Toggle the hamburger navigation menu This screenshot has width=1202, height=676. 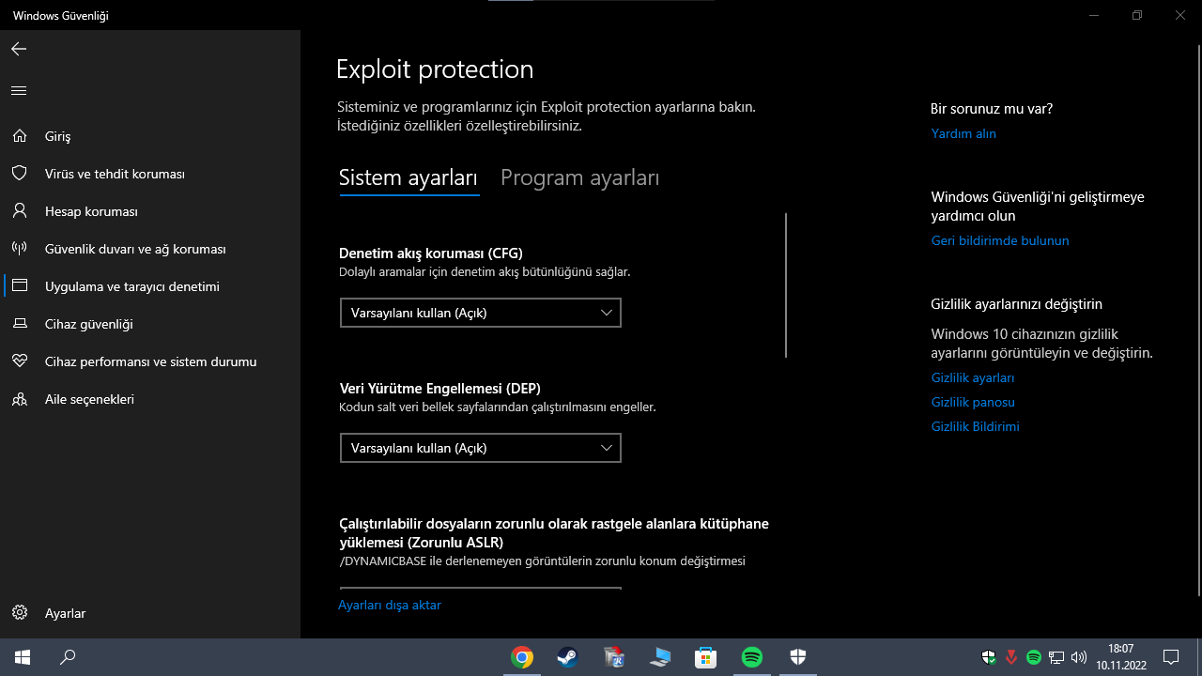(x=19, y=91)
